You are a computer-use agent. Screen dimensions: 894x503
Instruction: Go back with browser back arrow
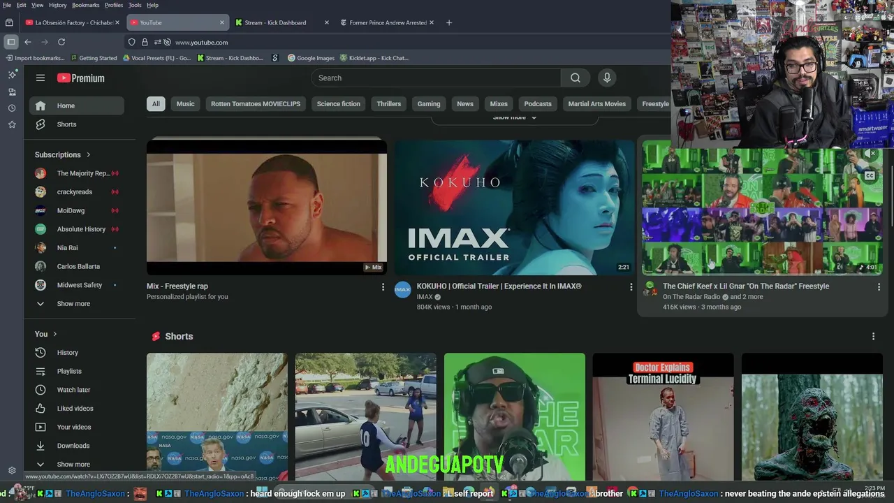point(28,42)
